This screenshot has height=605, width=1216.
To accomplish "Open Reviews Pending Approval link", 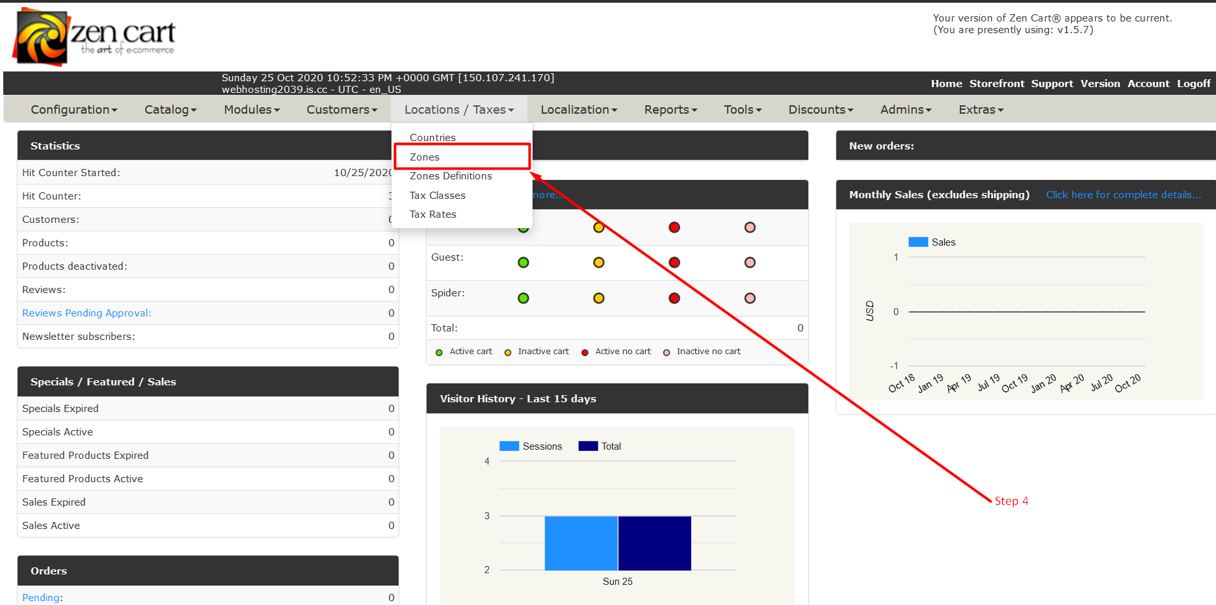I will pos(86,313).
